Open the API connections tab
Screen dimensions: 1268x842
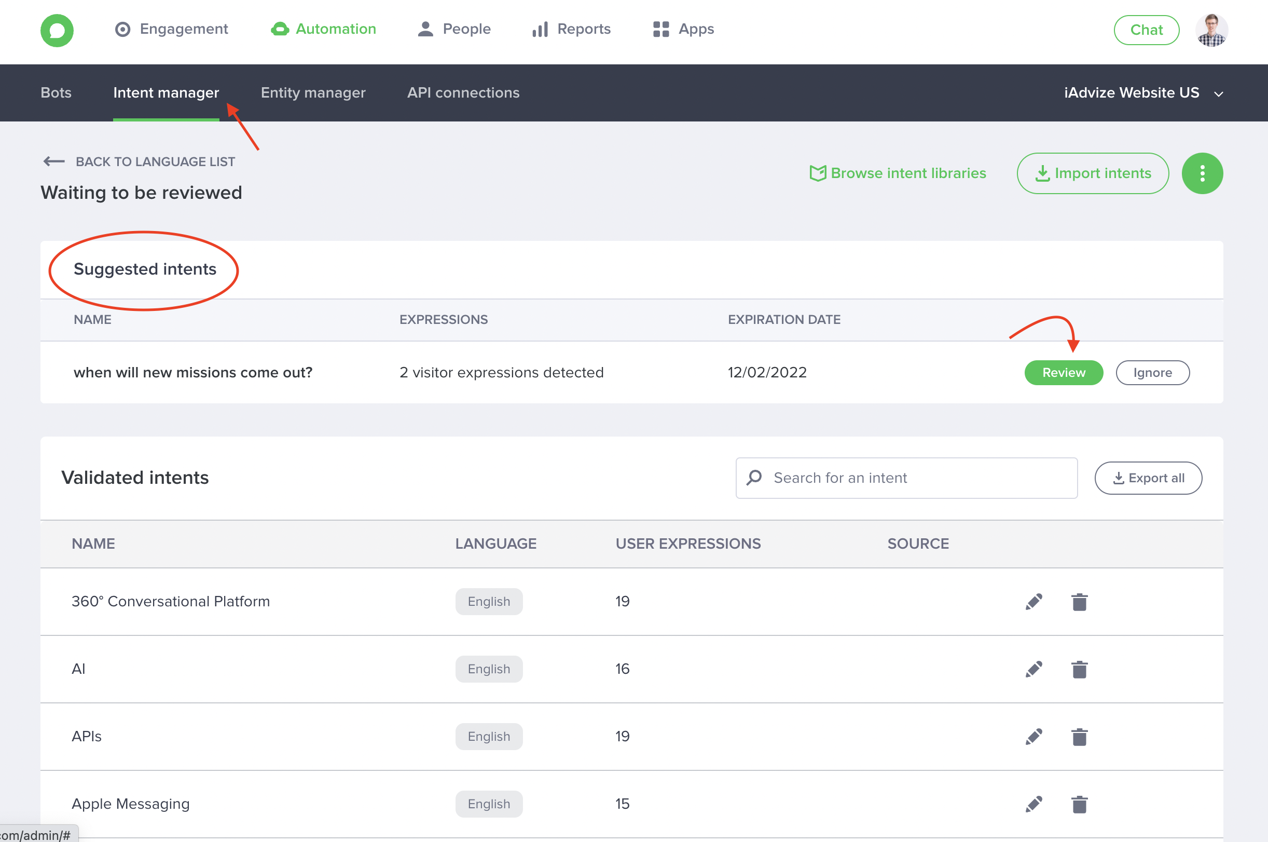(463, 92)
